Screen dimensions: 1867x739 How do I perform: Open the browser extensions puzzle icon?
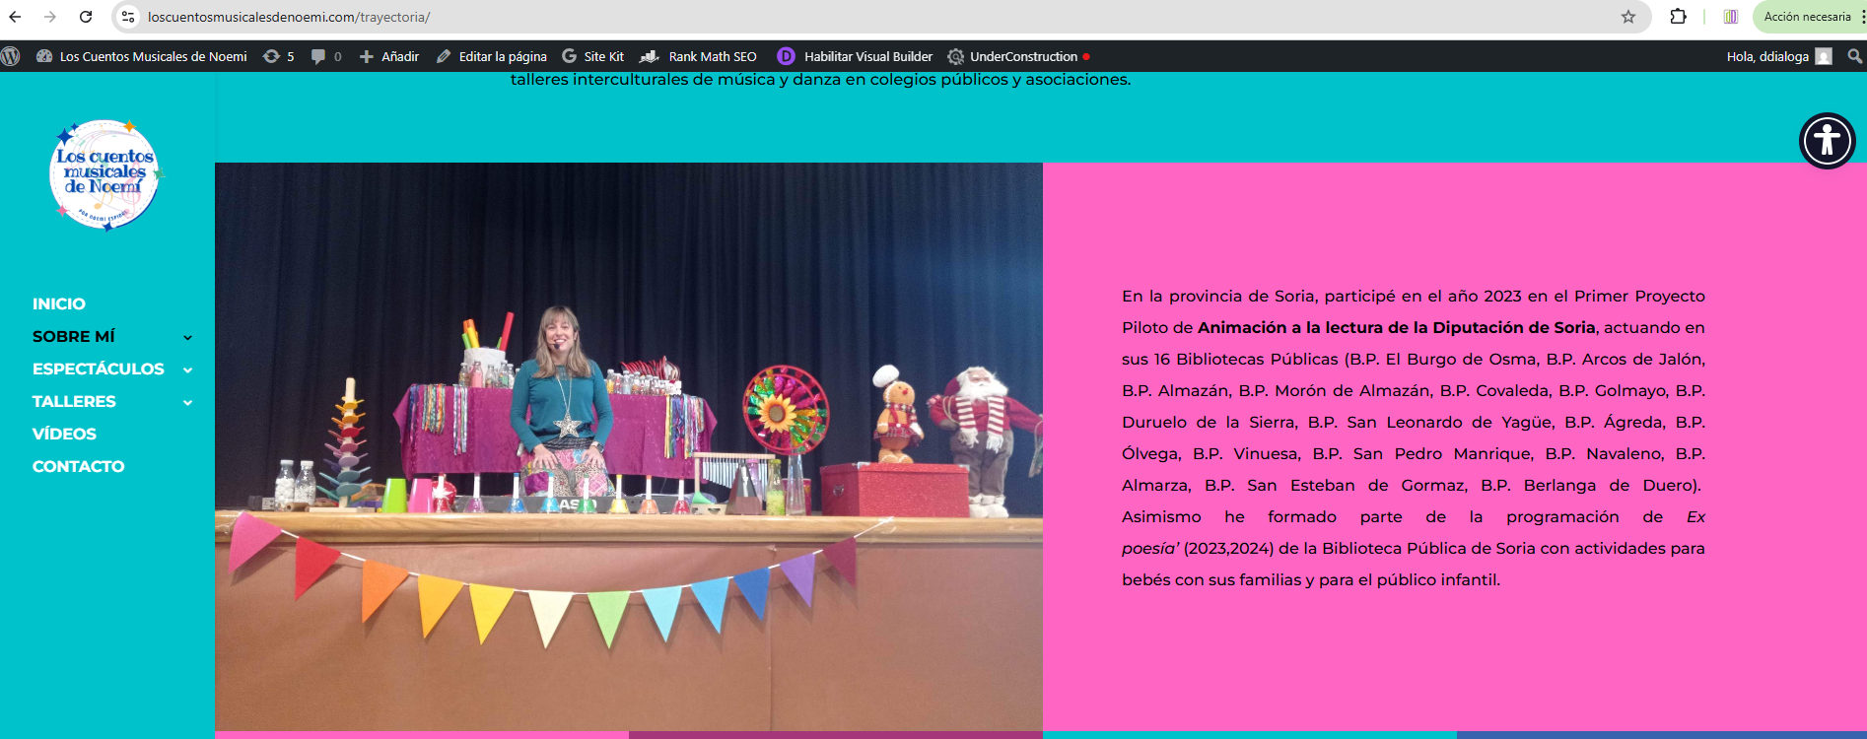[x=1678, y=17]
